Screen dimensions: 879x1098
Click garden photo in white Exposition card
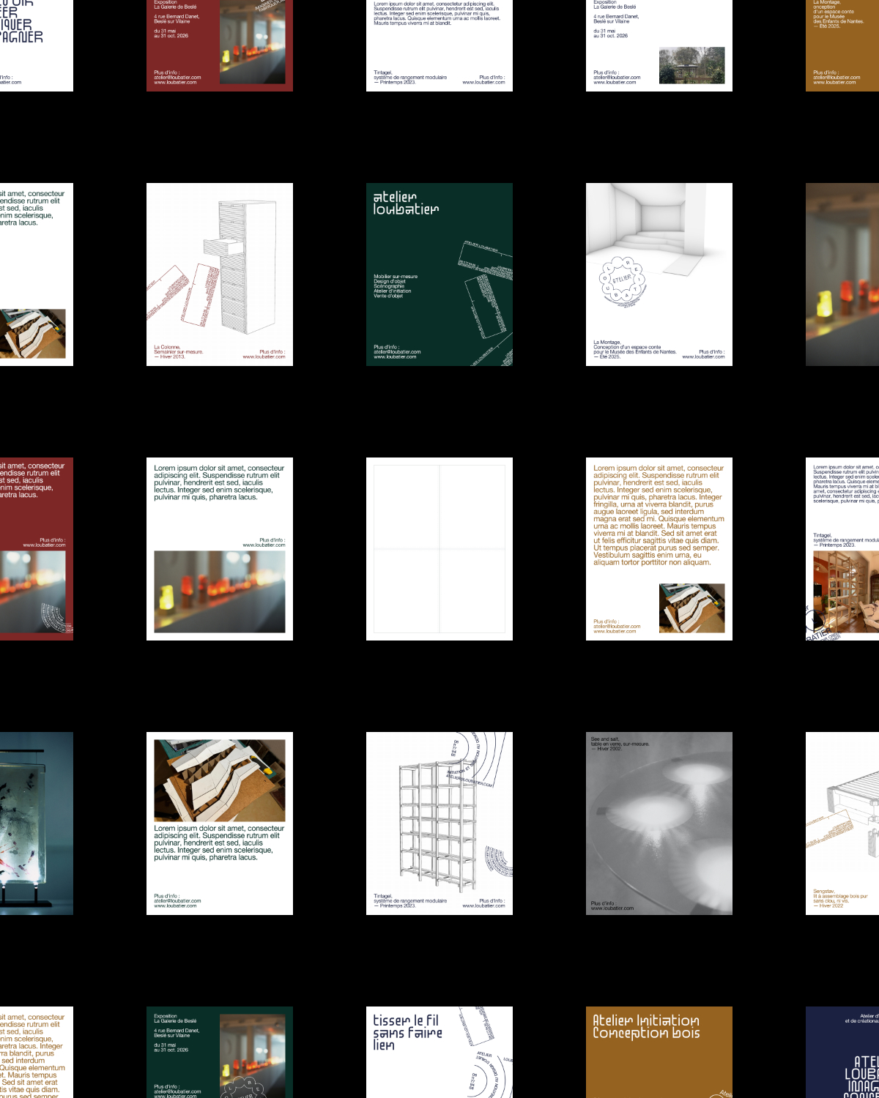point(692,66)
